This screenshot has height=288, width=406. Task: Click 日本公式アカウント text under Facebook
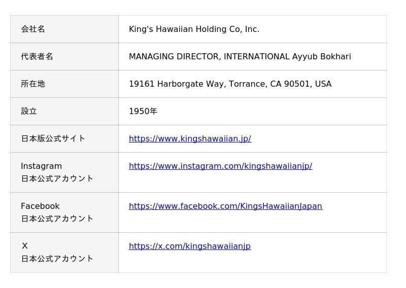[57, 219]
